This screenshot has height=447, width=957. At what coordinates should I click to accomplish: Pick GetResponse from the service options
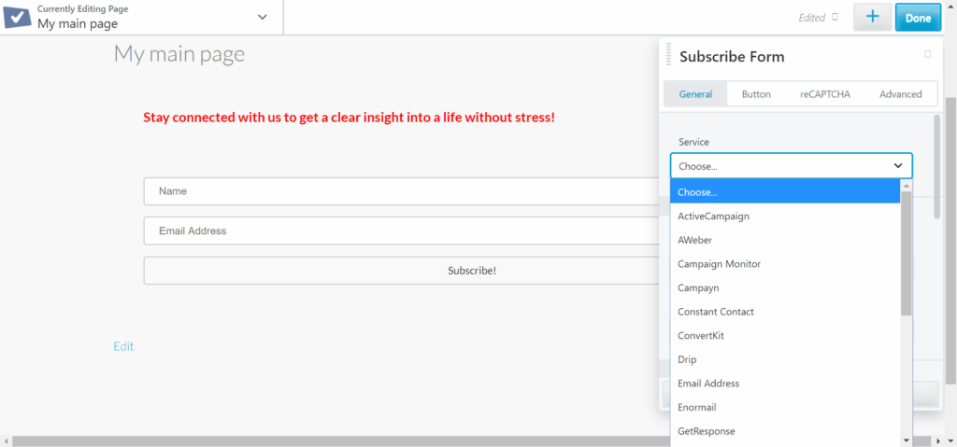(x=706, y=431)
